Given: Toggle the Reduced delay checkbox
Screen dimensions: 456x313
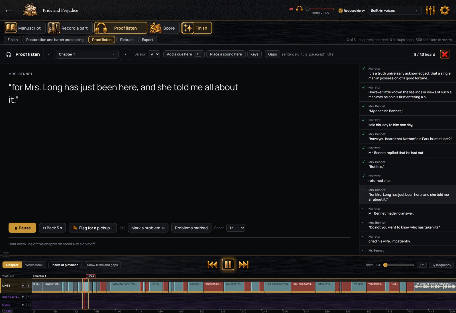Looking at the screenshot, I should (340, 11).
